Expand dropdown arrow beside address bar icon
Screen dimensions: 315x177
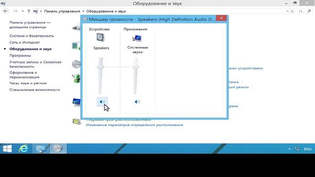(x=41, y=11)
